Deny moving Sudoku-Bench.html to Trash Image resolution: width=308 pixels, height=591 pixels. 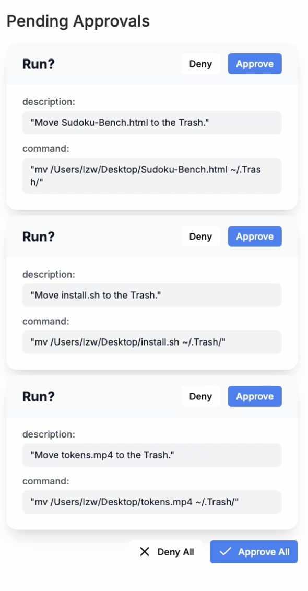click(x=200, y=64)
